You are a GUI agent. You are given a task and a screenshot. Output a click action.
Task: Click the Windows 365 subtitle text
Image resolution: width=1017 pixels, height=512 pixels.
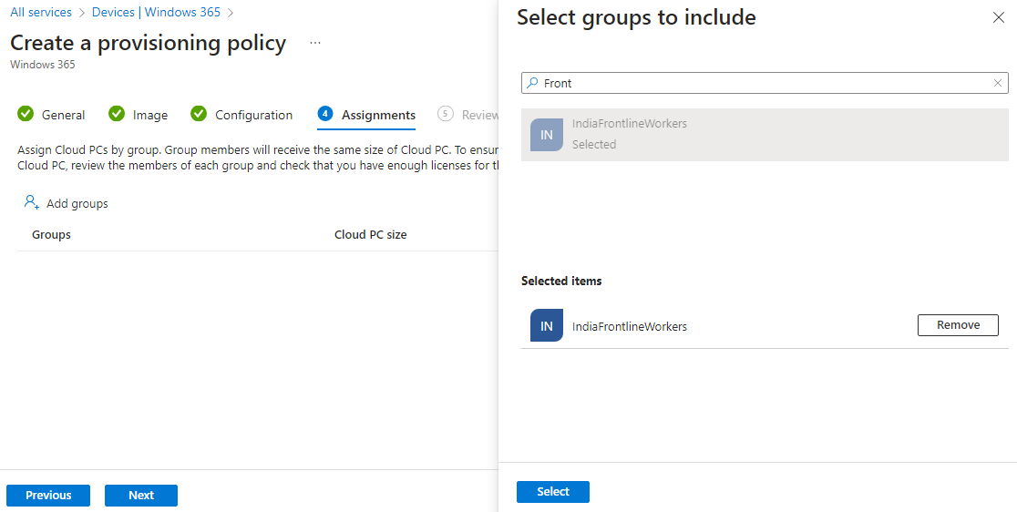[x=43, y=64]
